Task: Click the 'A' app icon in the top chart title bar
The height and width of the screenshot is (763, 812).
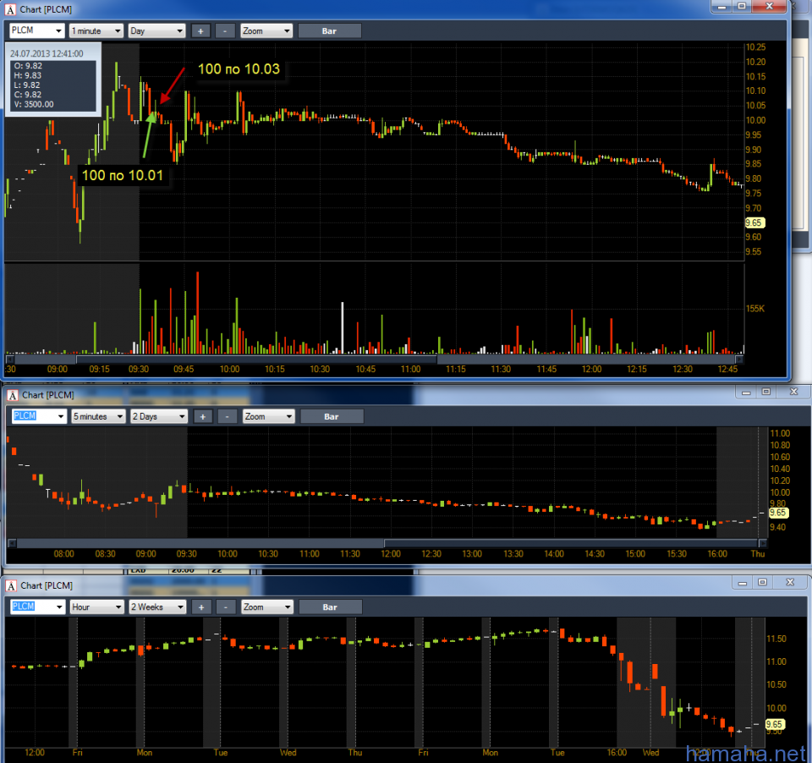Action: click(11, 9)
